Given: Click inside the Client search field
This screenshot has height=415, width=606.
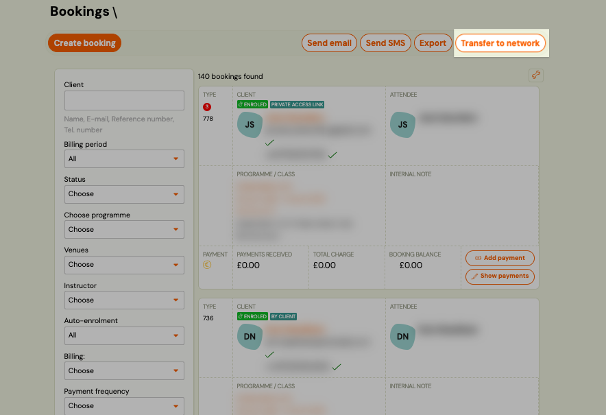Looking at the screenshot, I should tap(123, 100).
